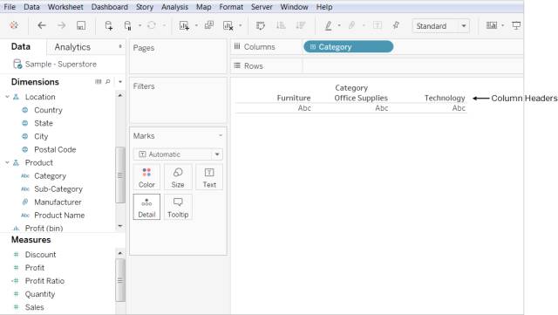Open the Automatic mark type dropdown
This screenshot has height=315, width=558.
click(x=178, y=154)
